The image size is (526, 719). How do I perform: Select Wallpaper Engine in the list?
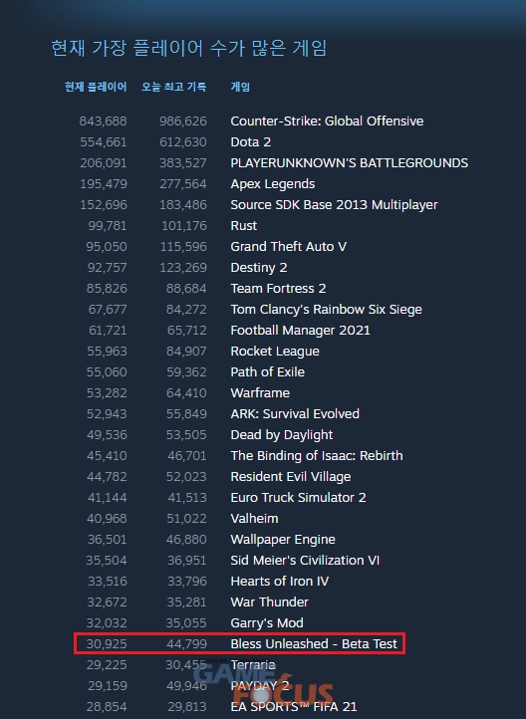click(x=283, y=540)
